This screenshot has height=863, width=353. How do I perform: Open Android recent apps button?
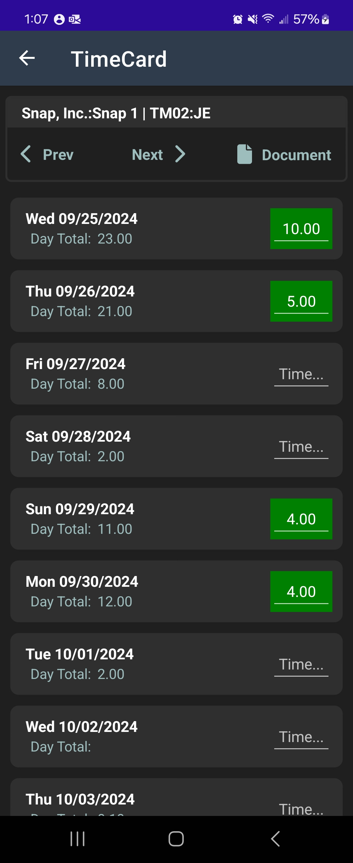pos(77,839)
